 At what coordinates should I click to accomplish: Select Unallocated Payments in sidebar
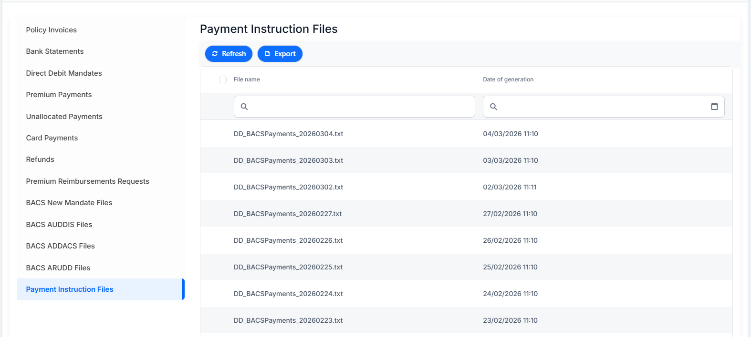point(64,117)
